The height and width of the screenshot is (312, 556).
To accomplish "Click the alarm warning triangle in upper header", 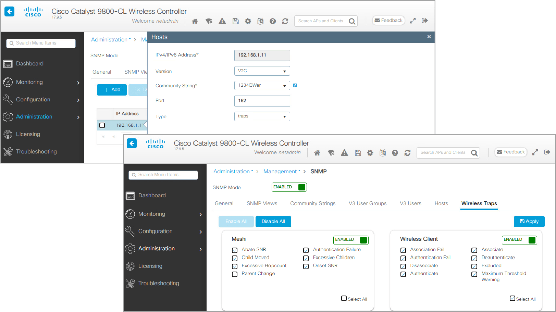I will click(222, 21).
